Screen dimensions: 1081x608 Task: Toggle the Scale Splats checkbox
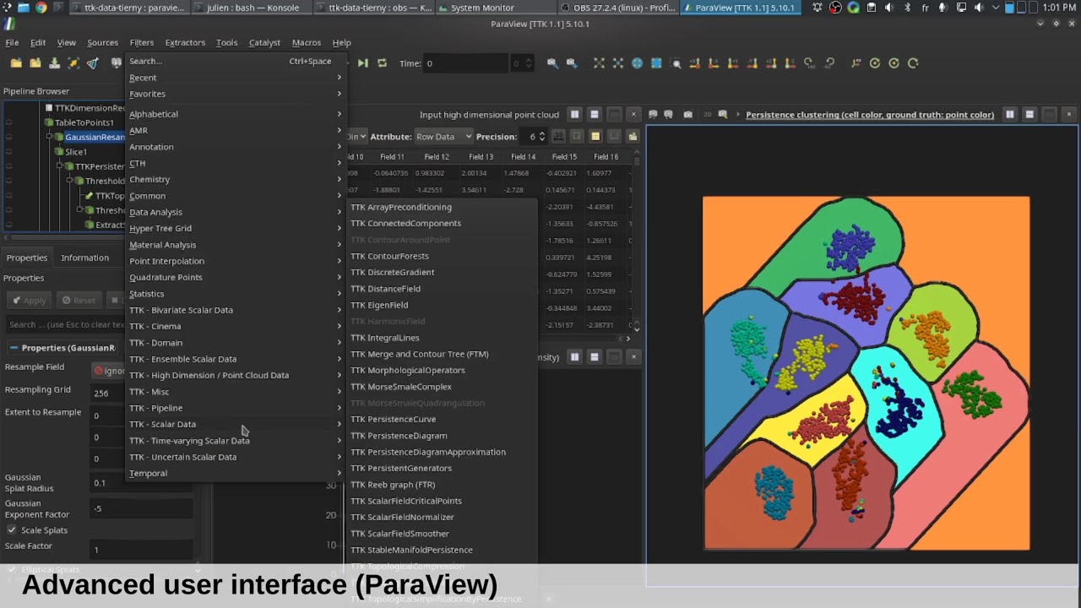click(x=12, y=530)
